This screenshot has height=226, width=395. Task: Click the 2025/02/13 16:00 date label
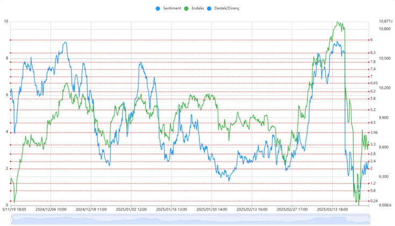pos(252,209)
